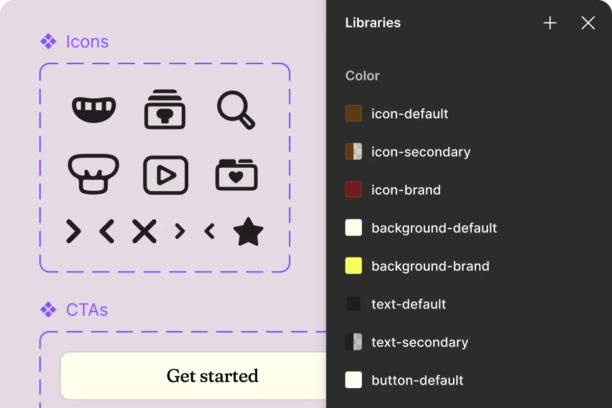The image size is (612, 408).
Task: Click the Get started button
Action: point(212,376)
